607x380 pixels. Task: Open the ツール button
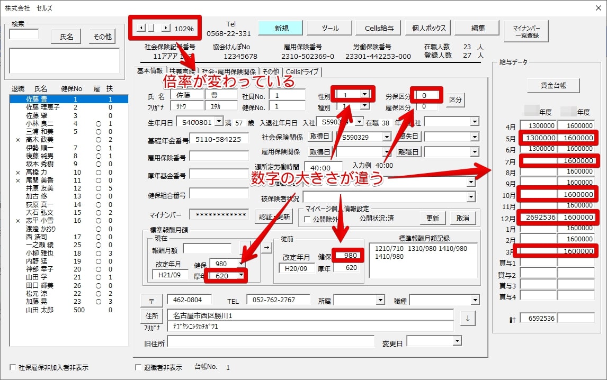click(330, 28)
